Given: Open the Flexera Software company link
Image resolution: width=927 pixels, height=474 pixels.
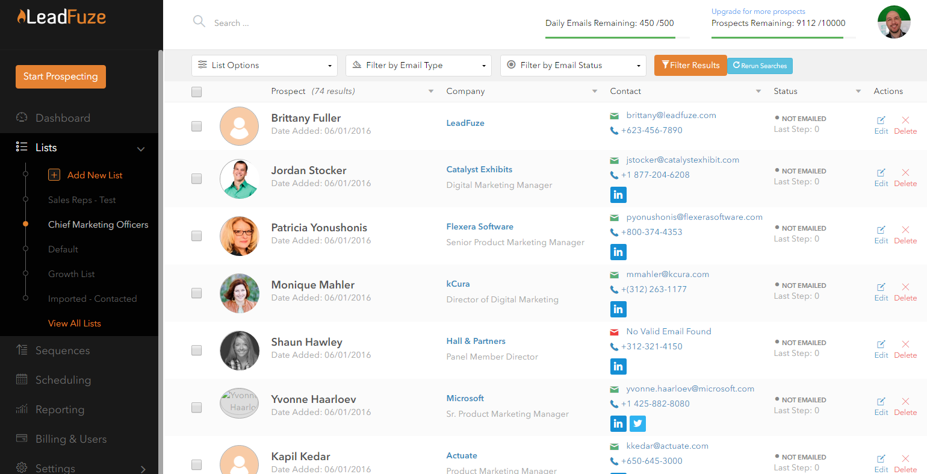Looking at the screenshot, I should click(480, 226).
